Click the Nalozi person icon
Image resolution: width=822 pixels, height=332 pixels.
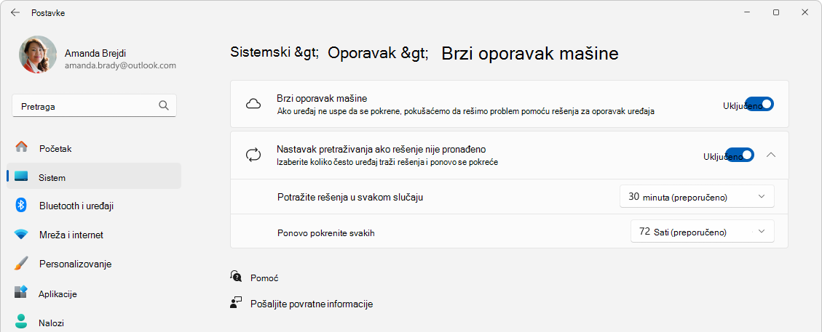[x=21, y=320]
